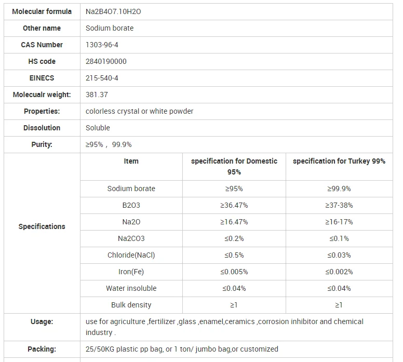Click the Na2CO3 Domestic value ≤0.2%

234,238
